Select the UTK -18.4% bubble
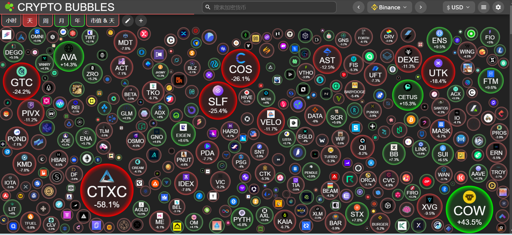This screenshot has height=235, width=512. click(438, 72)
